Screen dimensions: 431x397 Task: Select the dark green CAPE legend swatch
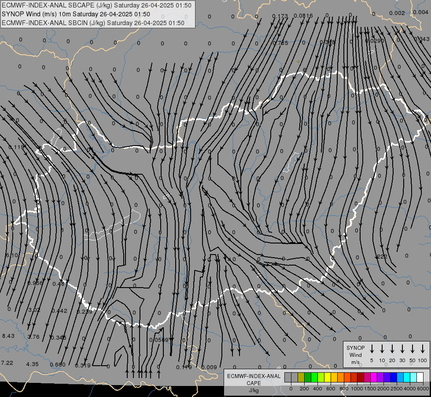[x=308, y=378]
